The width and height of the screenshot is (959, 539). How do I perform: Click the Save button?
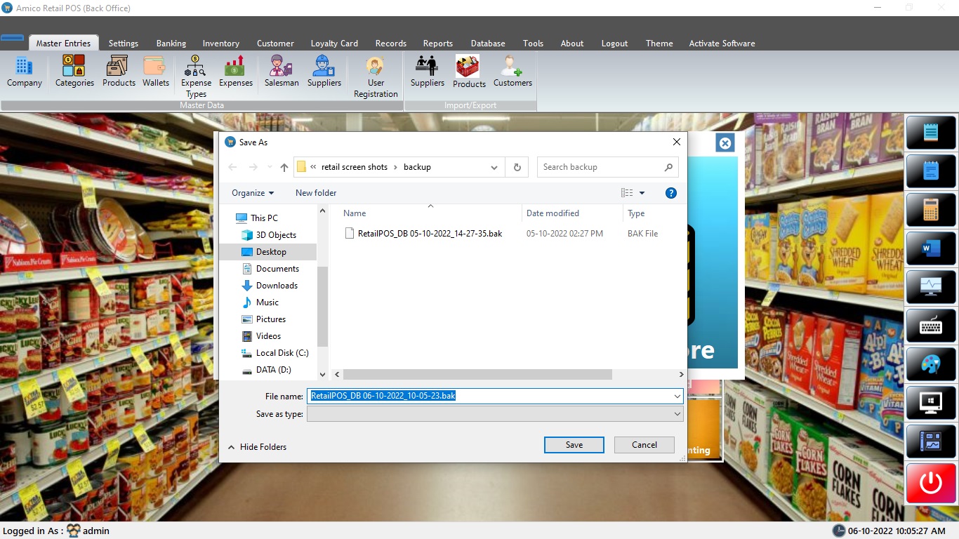(574, 445)
